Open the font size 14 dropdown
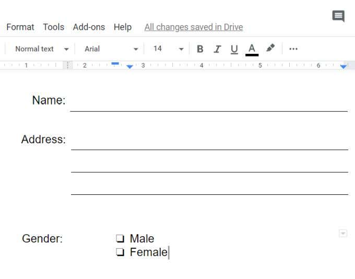 coord(168,49)
